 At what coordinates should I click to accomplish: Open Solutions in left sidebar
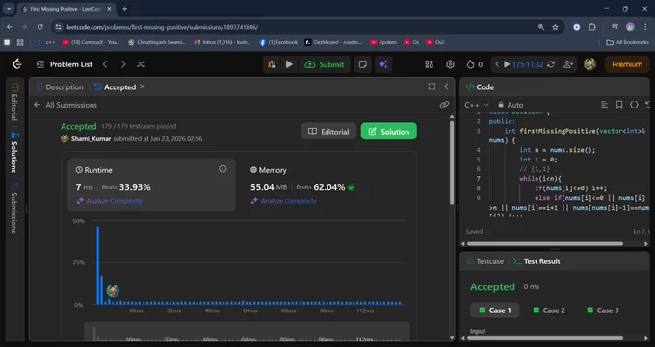[14, 152]
